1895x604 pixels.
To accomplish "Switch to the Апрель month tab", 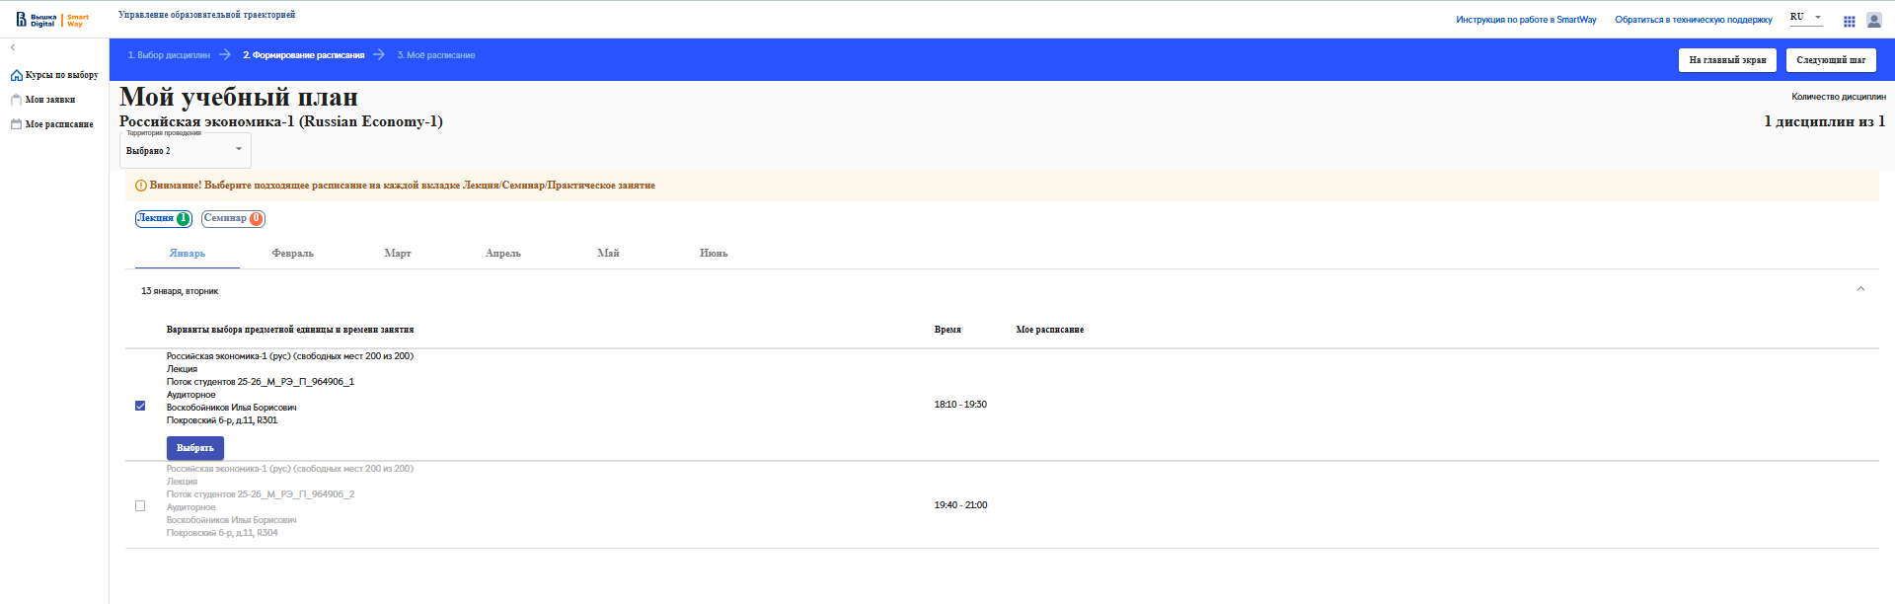I will (502, 254).
